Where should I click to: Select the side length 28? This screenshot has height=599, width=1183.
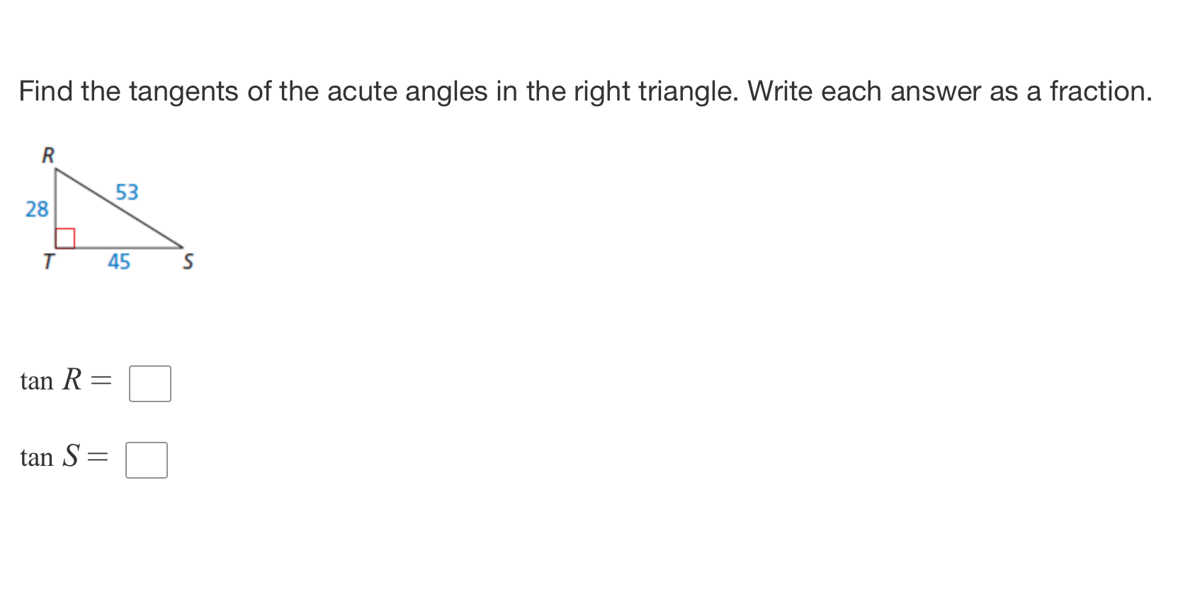tap(37, 209)
